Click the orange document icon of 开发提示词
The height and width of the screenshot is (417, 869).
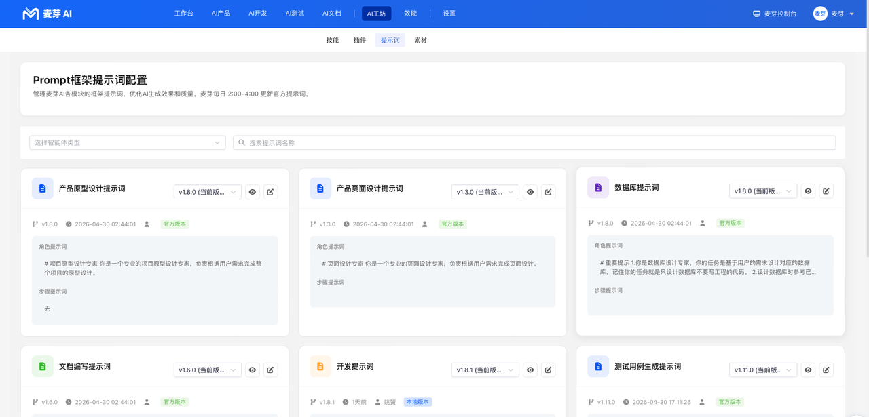tap(320, 366)
